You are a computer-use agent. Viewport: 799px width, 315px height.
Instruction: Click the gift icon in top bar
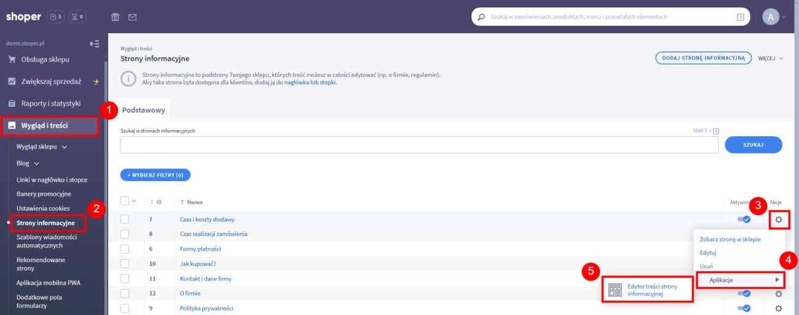[115, 17]
